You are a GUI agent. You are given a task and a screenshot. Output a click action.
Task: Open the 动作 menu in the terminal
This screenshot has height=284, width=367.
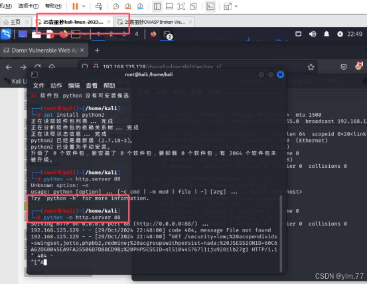point(56,86)
